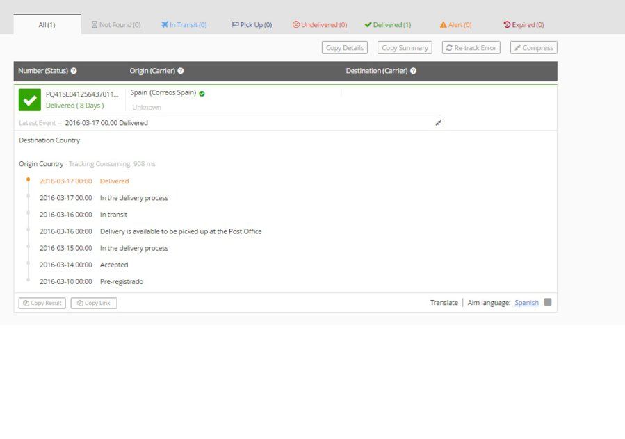
Task: Click the green delivered checkmark status icon
Action: pyautogui.click(x=30, y=100)
